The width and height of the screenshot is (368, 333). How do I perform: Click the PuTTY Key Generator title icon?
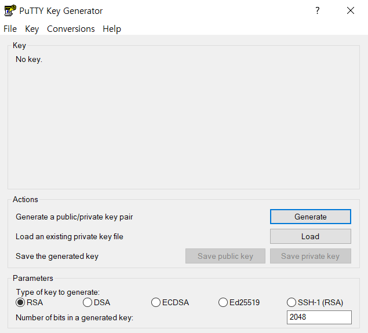tap(10, 10)
